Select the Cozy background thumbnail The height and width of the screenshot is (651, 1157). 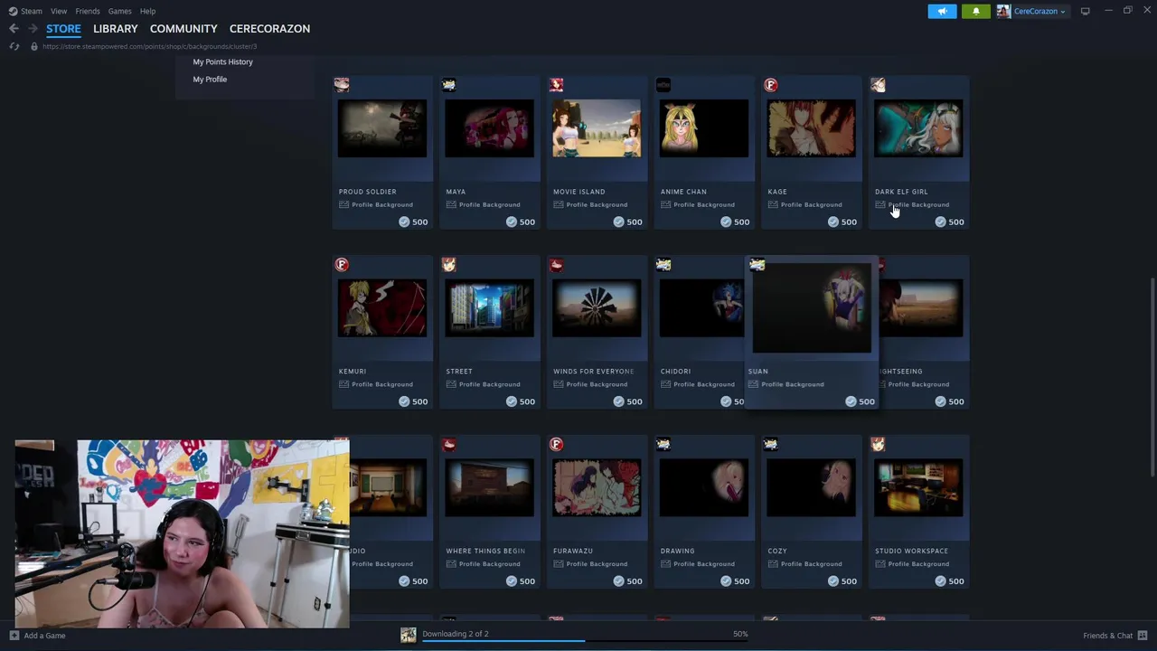point(811,488)
